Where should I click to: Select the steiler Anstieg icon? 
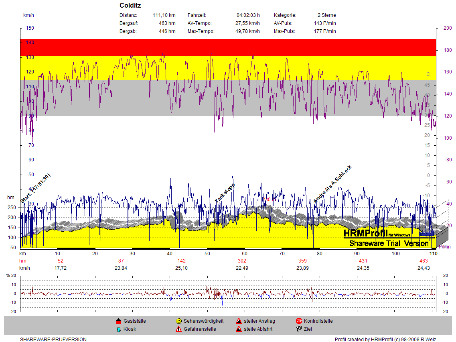pyautogui.click(x=238, y=321)
